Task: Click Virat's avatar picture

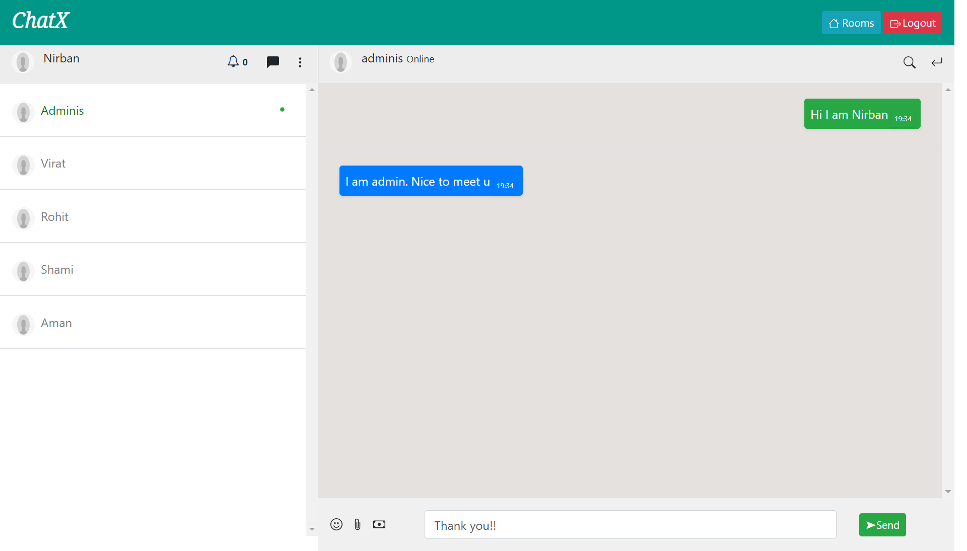Action: (23, 165)
